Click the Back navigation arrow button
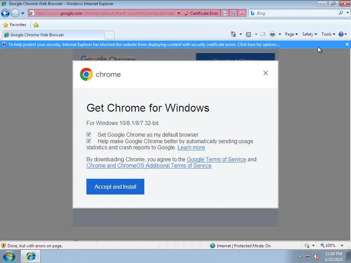This screenshot has height=263, width=351. [x=5, y=13]
